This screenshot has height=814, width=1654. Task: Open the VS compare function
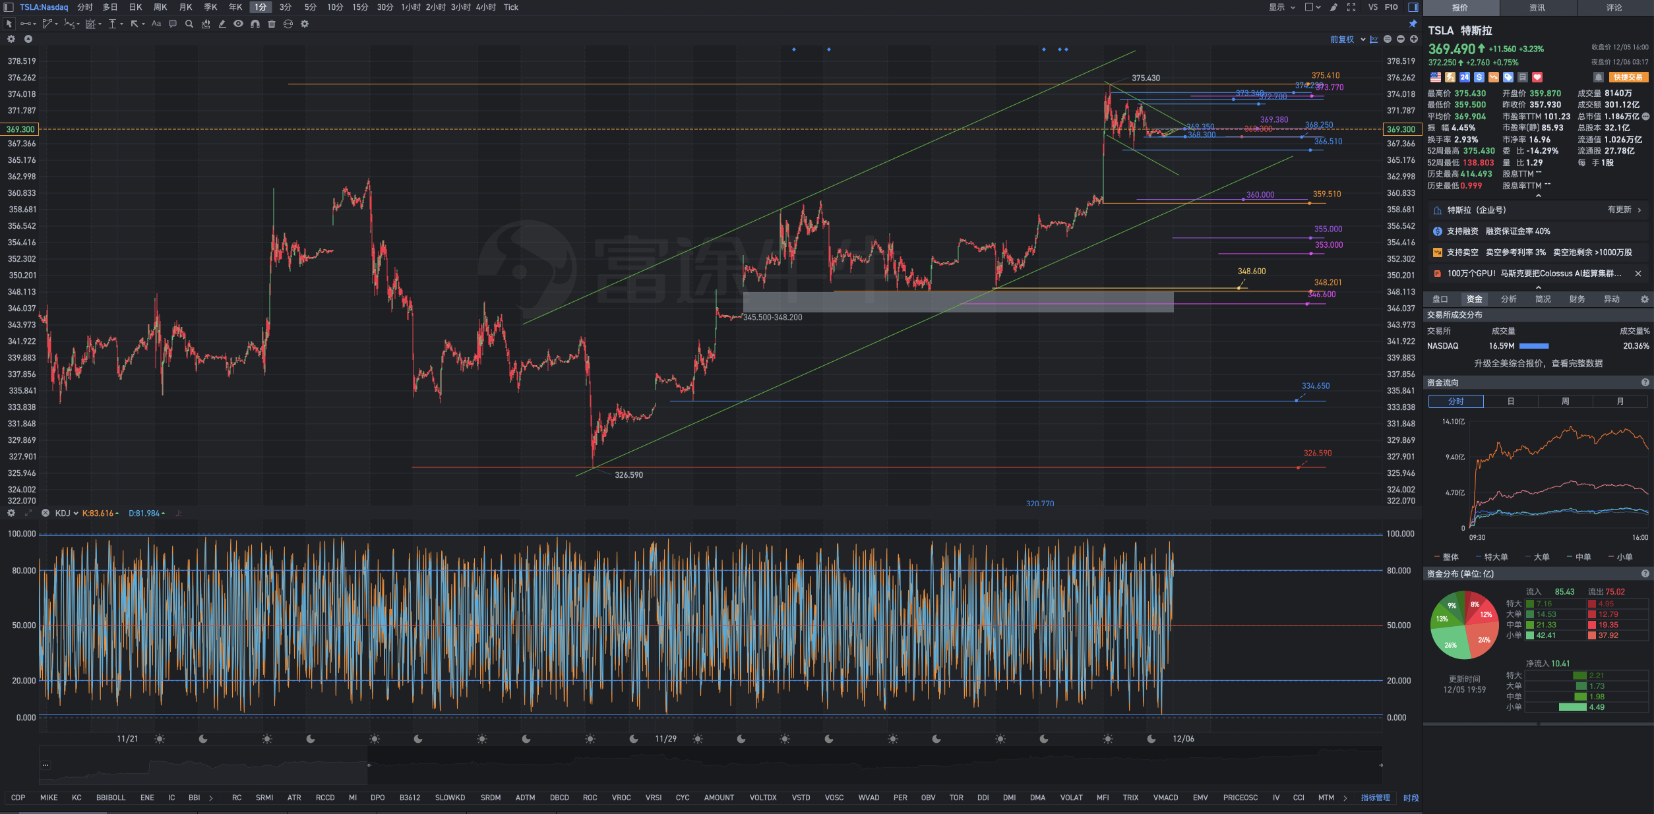(x=1373, y=7)
